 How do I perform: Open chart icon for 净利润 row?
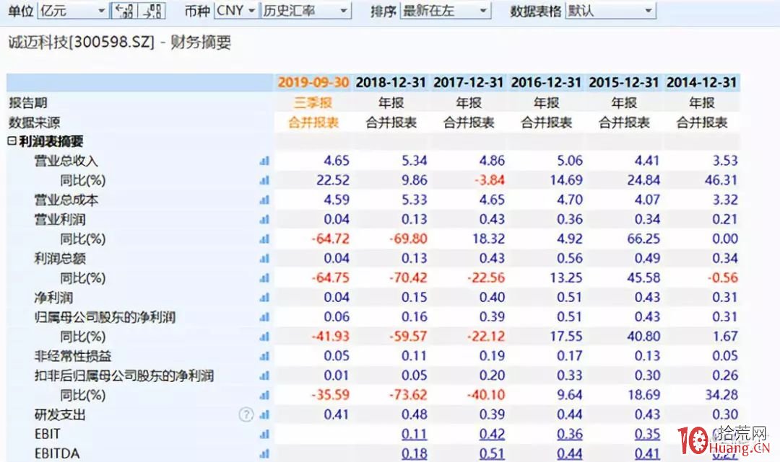click(x=264, y=298)
